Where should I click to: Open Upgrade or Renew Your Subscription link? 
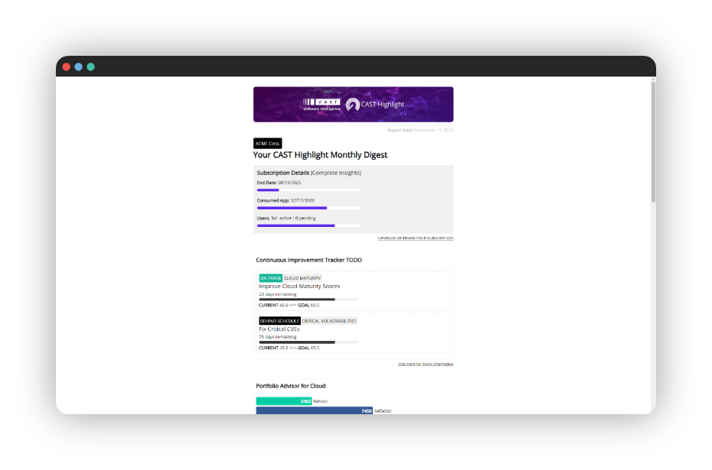click(415, 238)
